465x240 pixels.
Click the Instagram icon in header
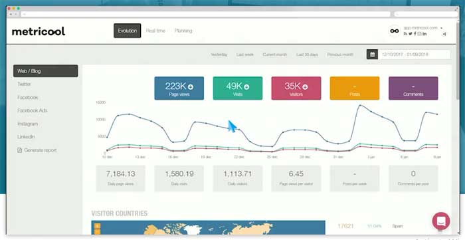click(x=419, y=34)
